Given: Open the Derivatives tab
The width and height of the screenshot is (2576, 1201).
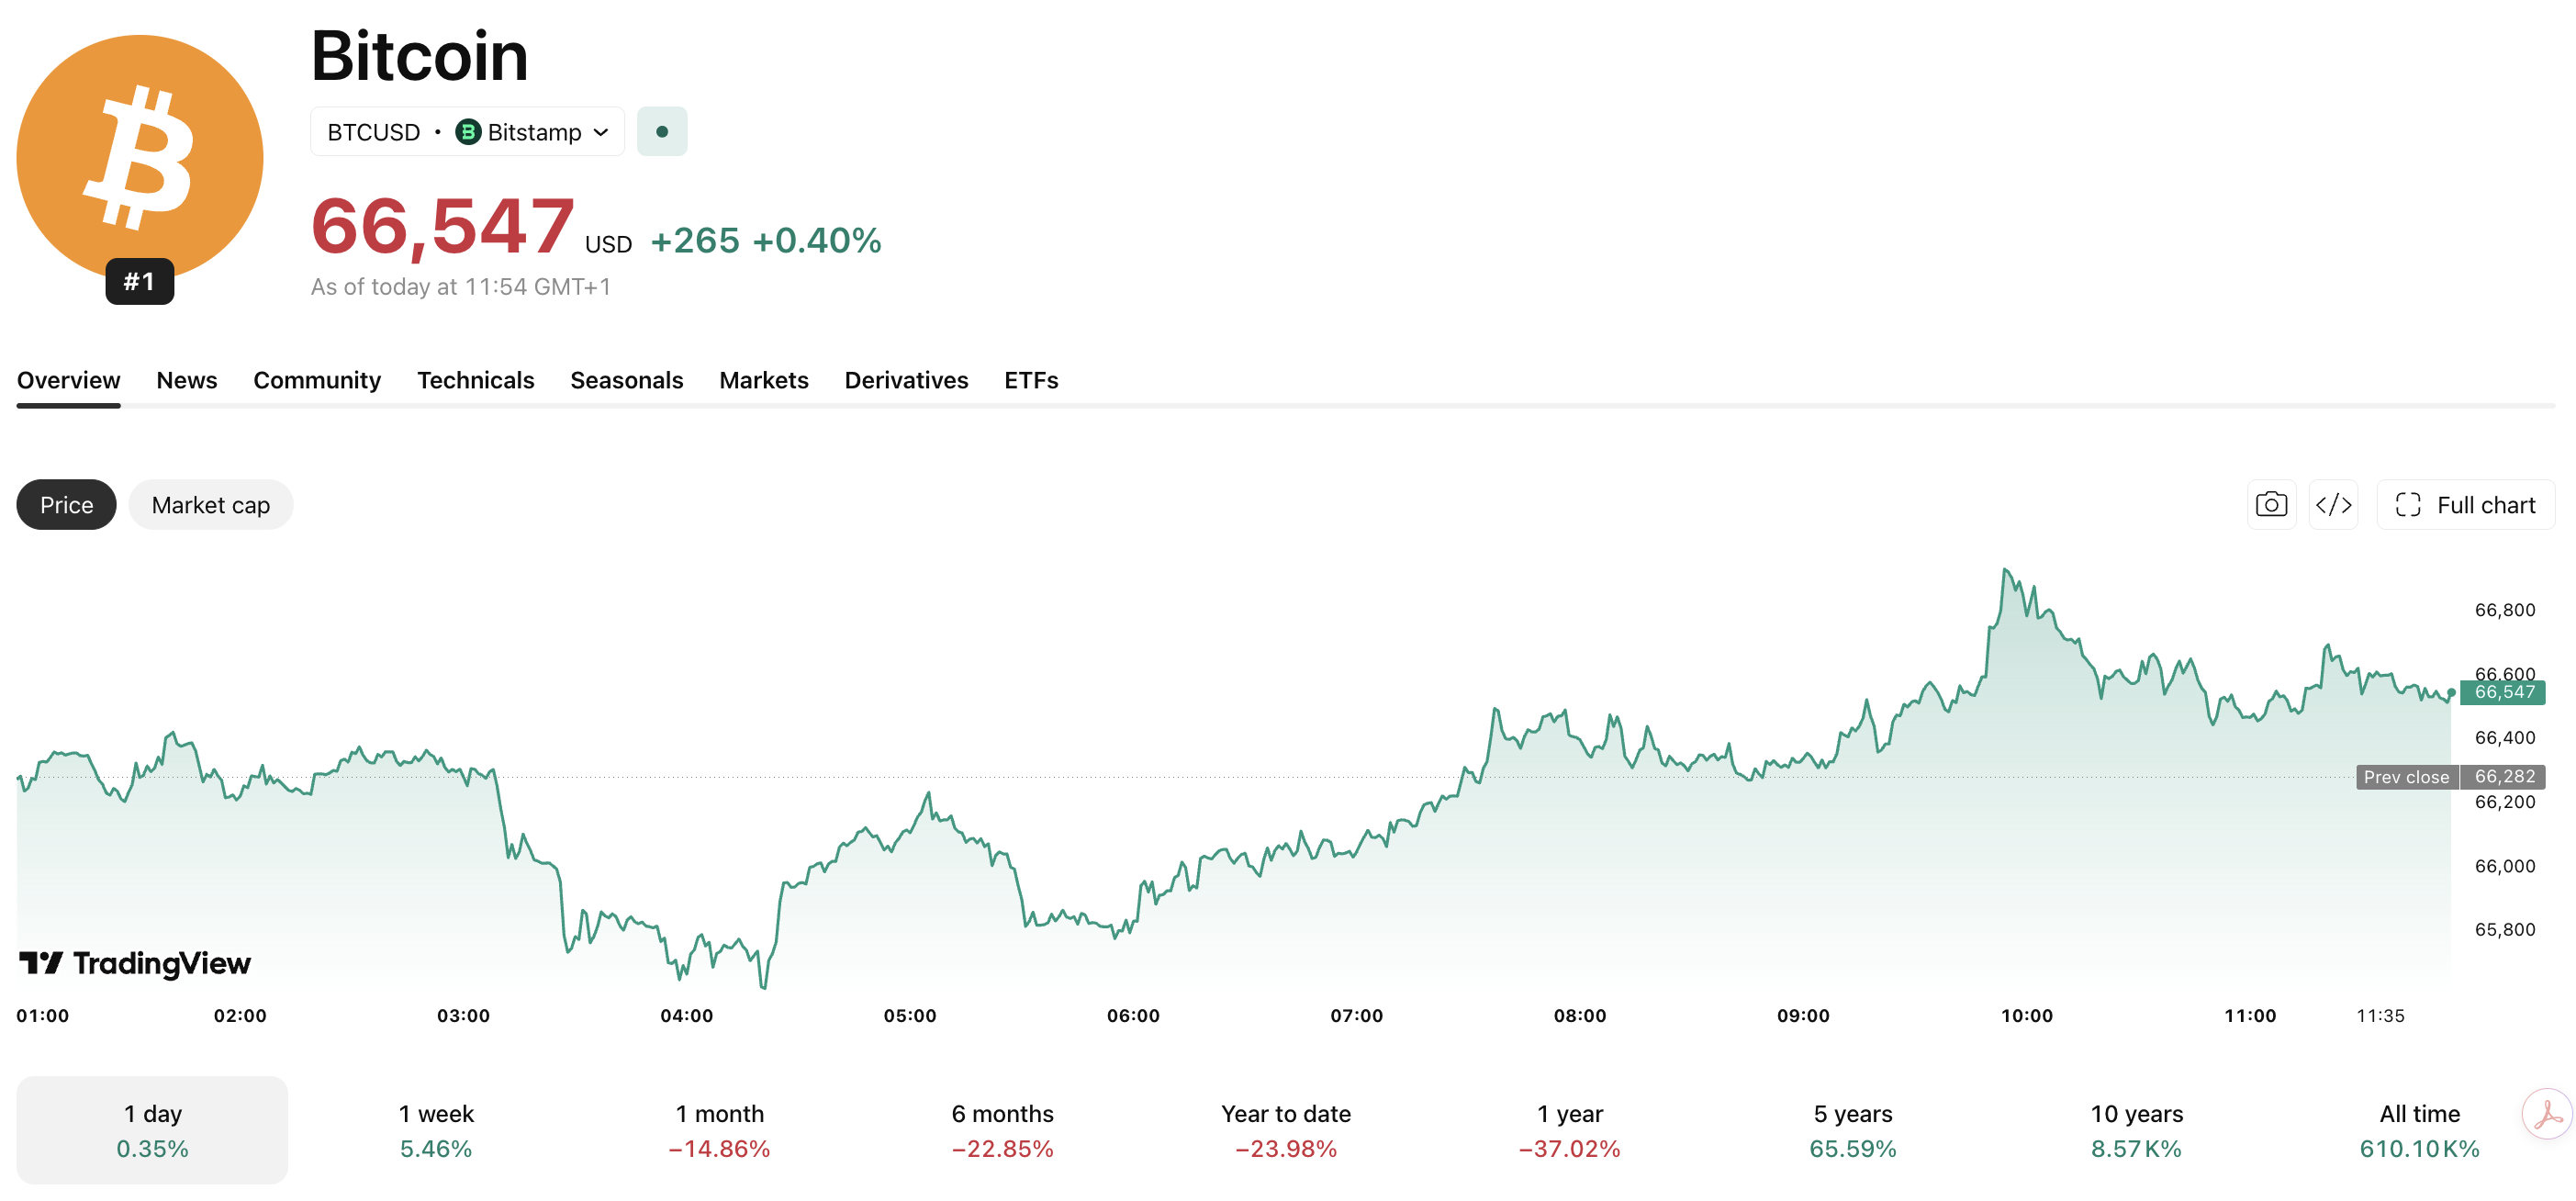Looking at the screenshot, I should click(906, 380).
